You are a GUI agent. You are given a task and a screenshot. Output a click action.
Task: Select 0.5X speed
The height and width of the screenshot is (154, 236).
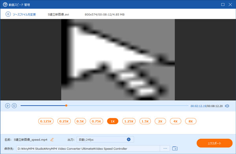point(80,121)
